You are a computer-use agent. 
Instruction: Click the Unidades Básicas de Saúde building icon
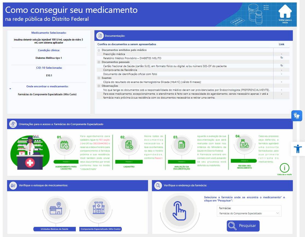pos(56,208)
